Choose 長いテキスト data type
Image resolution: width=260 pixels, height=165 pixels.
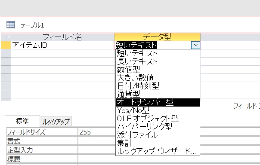158,61
